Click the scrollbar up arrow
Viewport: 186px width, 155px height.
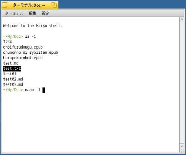tap(181, 19)
